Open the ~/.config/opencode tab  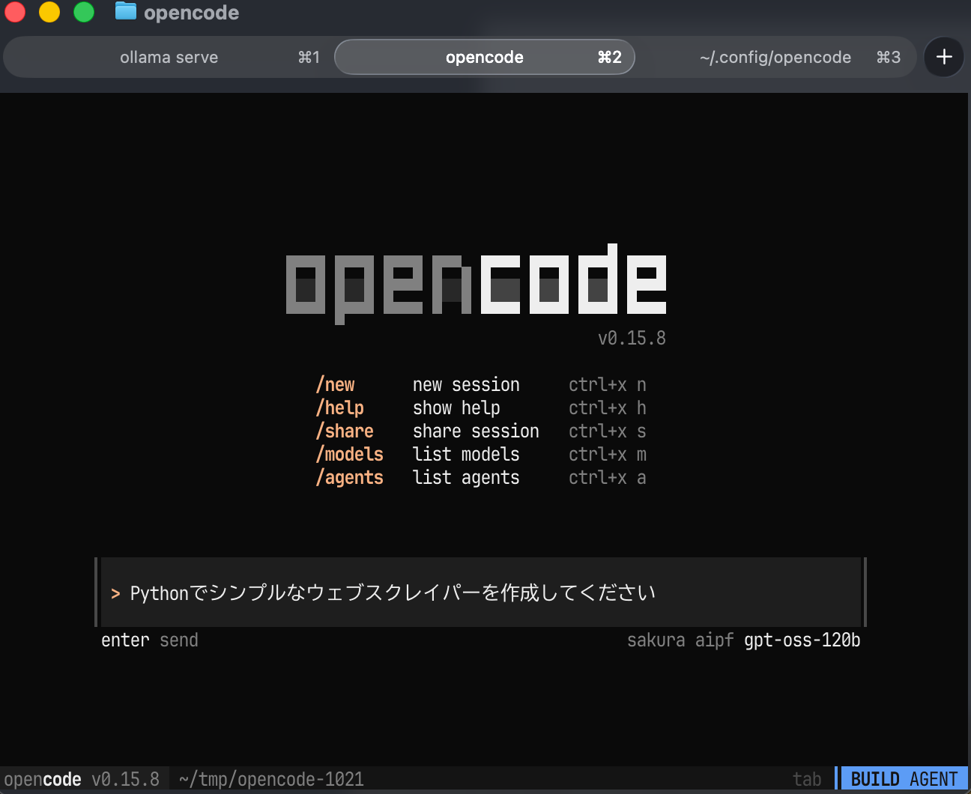(x=775, y=58)
